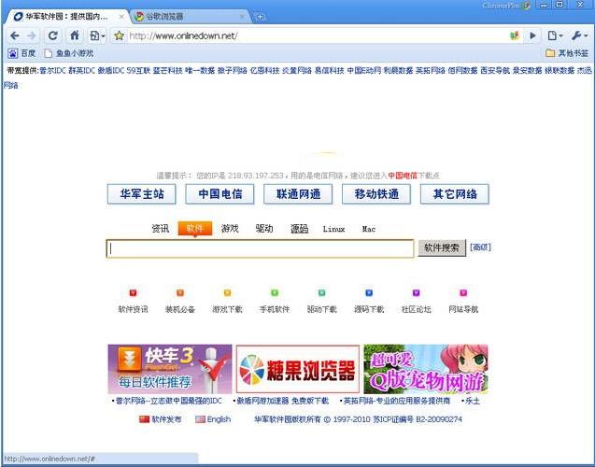Click the 中国电信 button
The height and width of the screenshot is (467, 595).
(x=220, y=194)
